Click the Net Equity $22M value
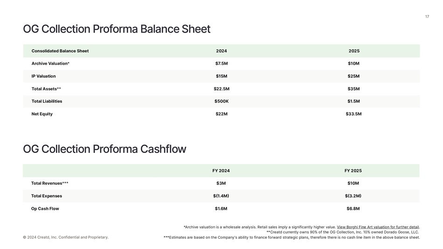The width and height of the screenshot is (443, 249). click(x=221, y=114)
